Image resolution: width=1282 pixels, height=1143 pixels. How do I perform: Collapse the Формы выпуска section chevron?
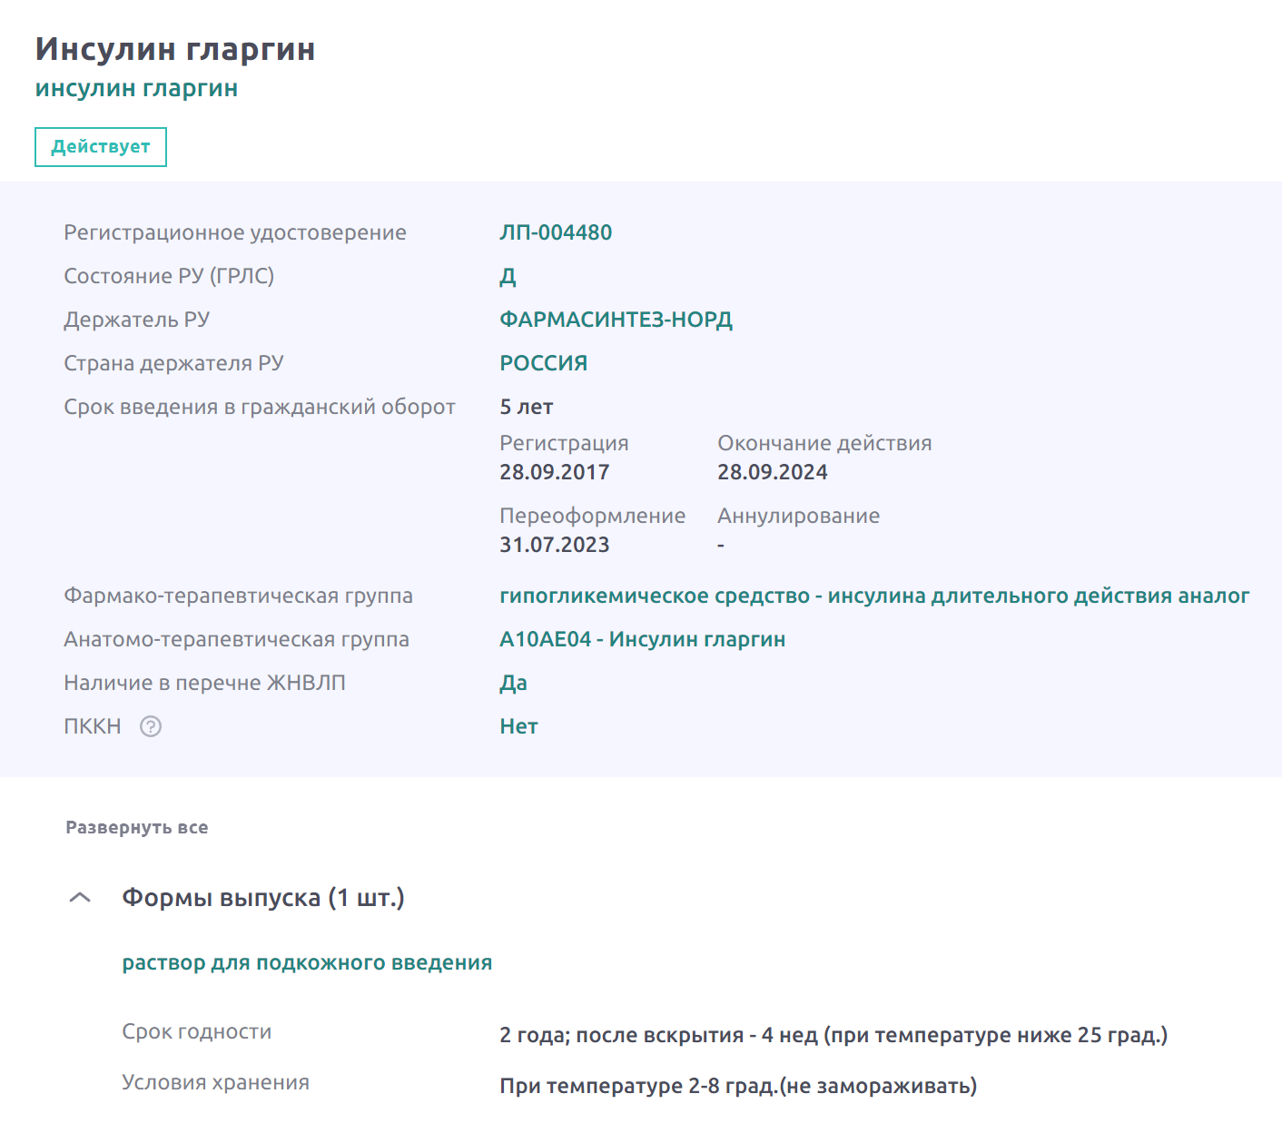(x=80, y=898)
